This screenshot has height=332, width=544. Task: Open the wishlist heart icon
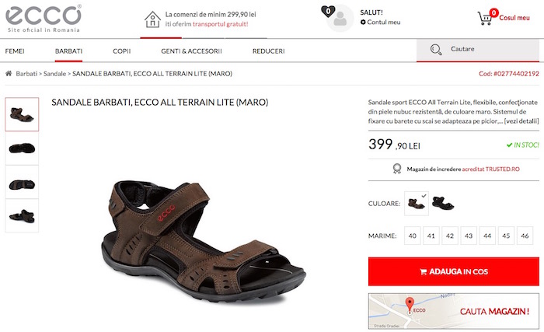click(328, 11)
